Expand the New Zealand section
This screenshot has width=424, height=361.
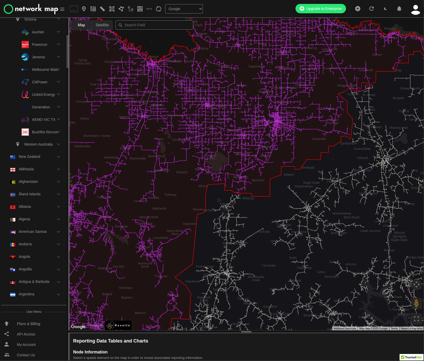click(59, 157)
